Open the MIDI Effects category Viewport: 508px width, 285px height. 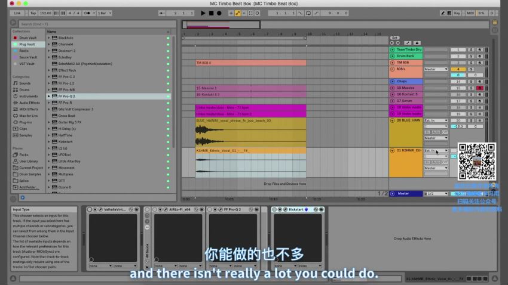point(29,109)
